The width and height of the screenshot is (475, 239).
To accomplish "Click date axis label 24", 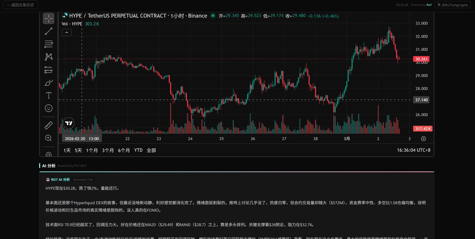I will pos(190,139).
